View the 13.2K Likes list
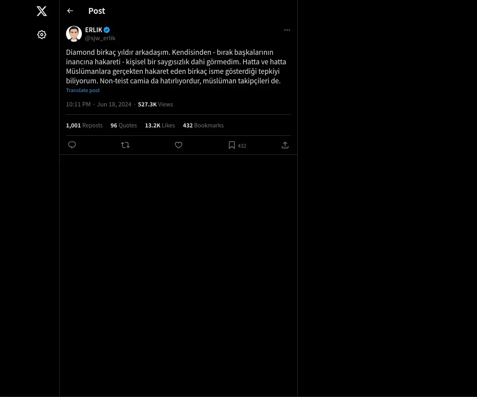The image size is (477, 397). click(160, 125)
